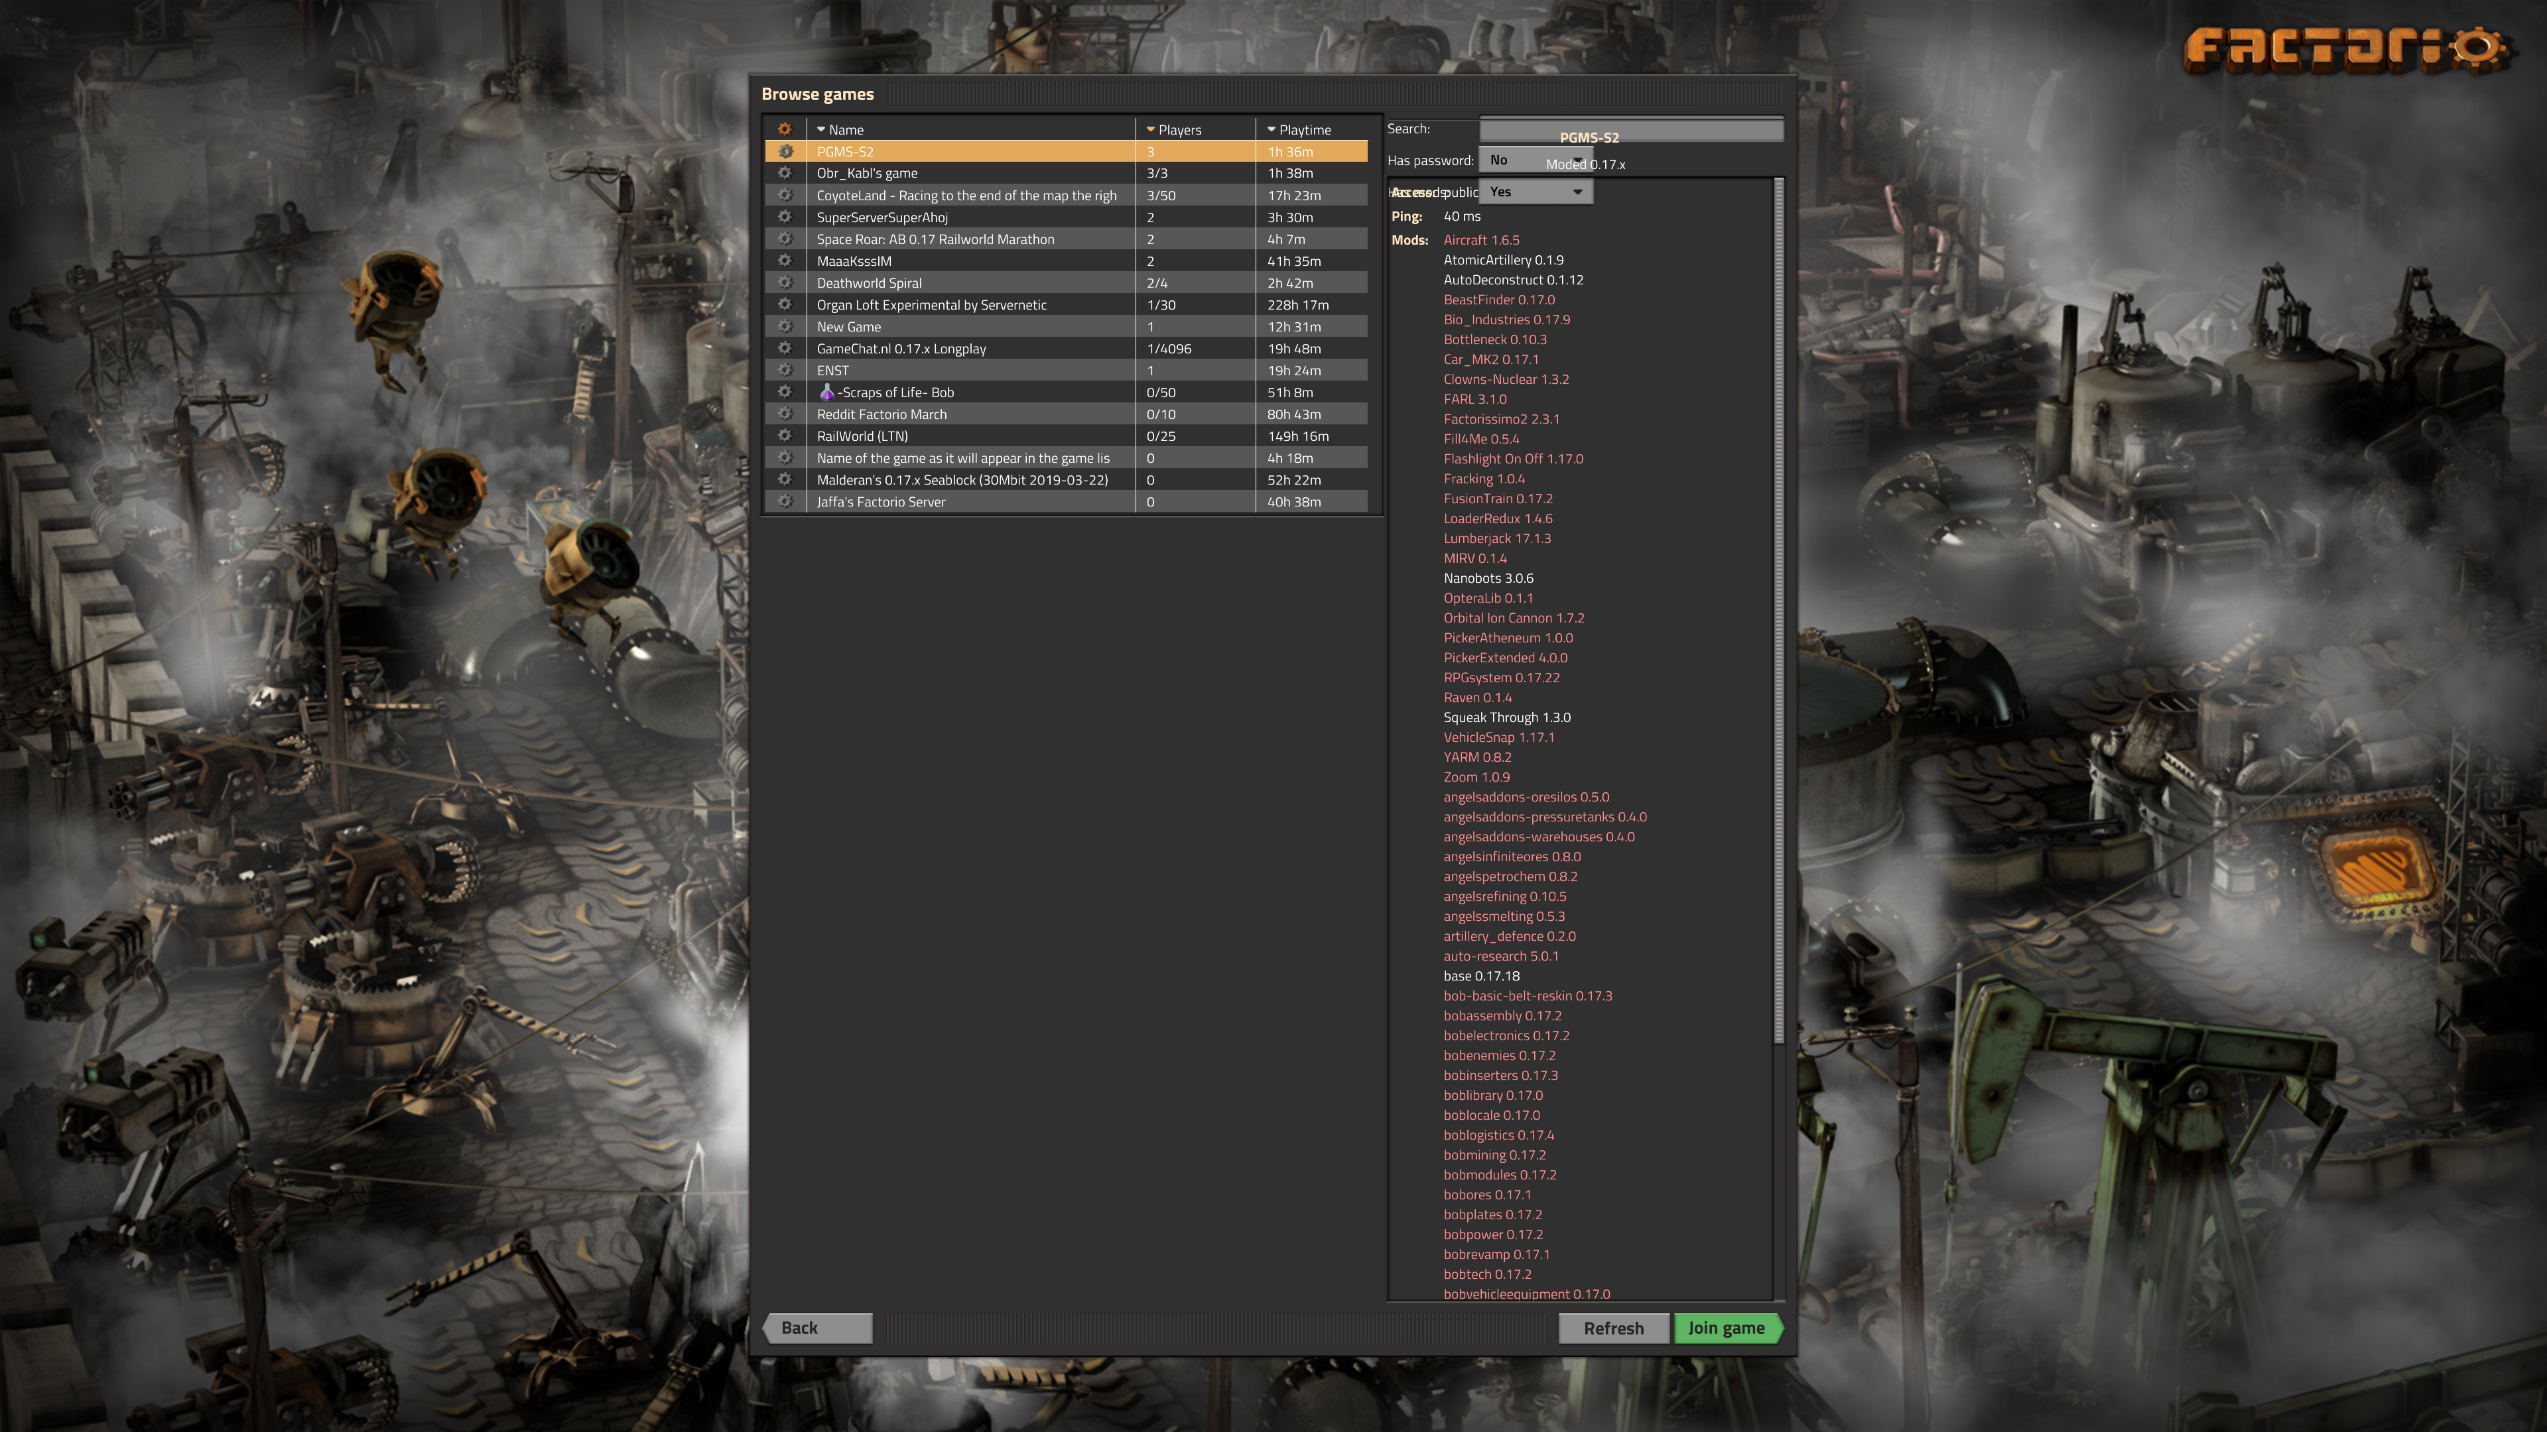Click gear icon for PGMS-S2 row
The image size is (2547, 1432).
[x=785, y=151]
